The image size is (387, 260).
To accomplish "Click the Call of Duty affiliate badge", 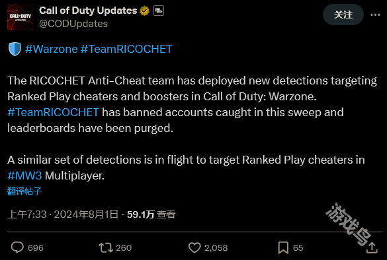I will click(x=159, y=11).
